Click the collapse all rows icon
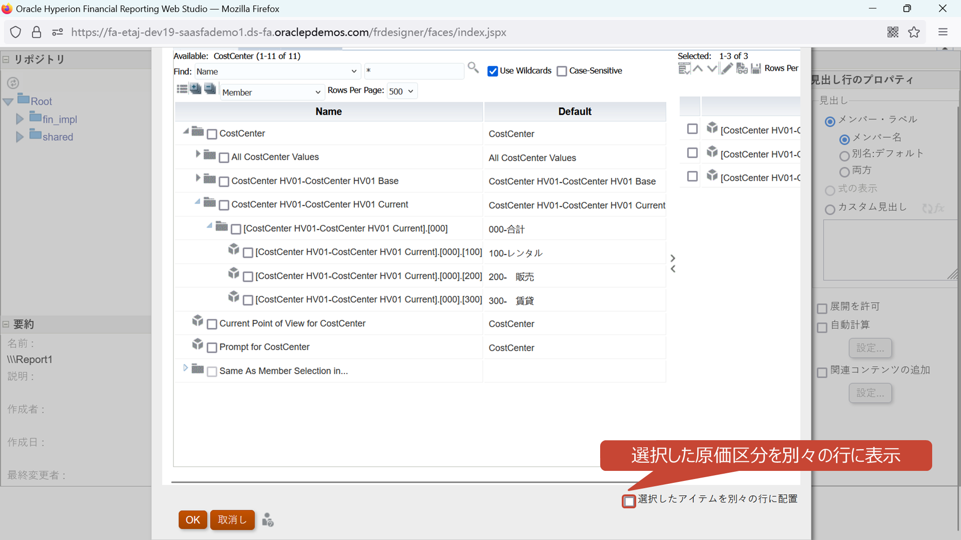The image size is (961, 540). tap(210, 89)
